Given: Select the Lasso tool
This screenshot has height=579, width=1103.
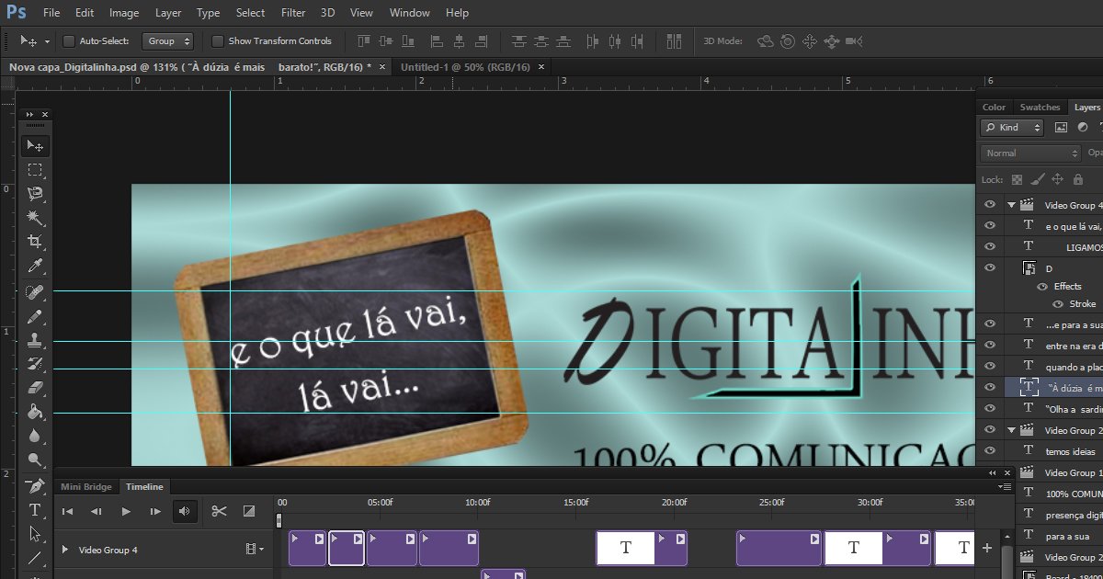Looking at the screenshot, I should pos(35,194).
